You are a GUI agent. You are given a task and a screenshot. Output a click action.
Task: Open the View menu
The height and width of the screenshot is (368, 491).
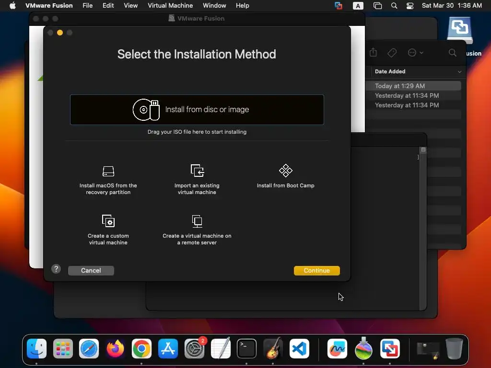(130, 5)
